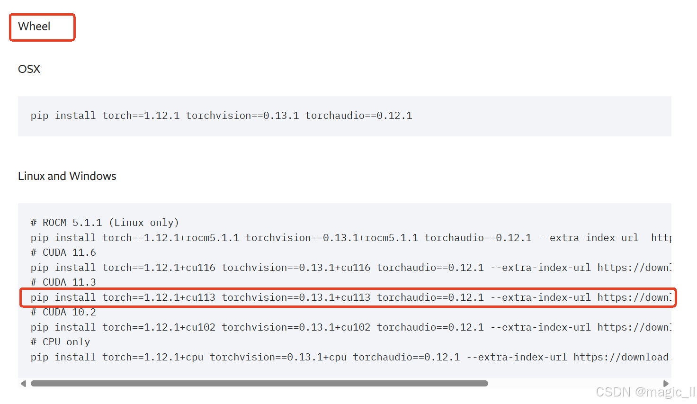This screenshot has height=404, width=697.
Task: Click the horizontal scrollbar thumb under code
Action: 259,384
